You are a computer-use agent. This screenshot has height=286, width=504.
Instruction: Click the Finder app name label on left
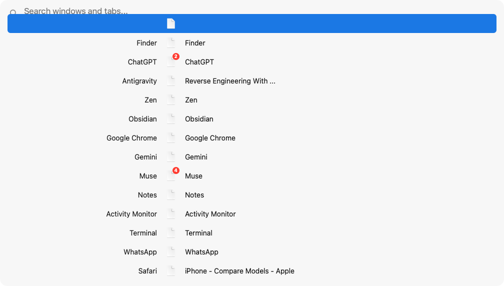click(x=146, y=42)
